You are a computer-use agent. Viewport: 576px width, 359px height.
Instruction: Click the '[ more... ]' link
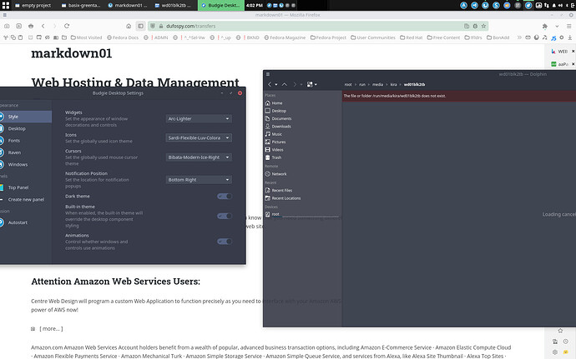pos(50,329)
